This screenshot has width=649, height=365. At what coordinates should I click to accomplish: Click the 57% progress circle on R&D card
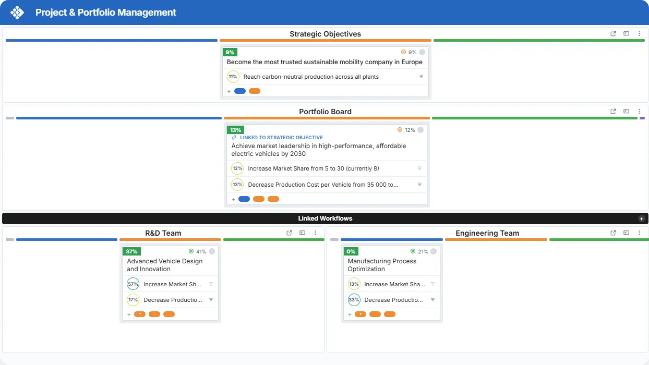click(x=133, y=284)
